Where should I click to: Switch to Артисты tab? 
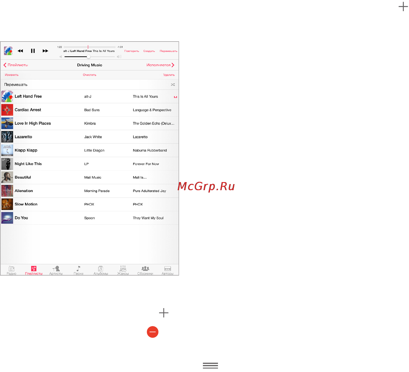[x=56, y=270]
